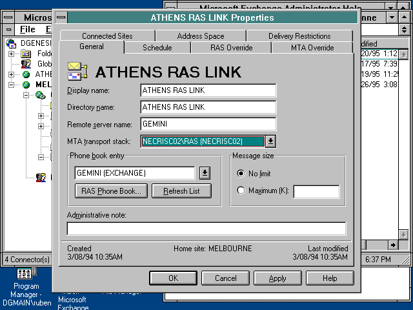
Task: Click the 4 Connector(s) status bar text
Action: (27, 260)
